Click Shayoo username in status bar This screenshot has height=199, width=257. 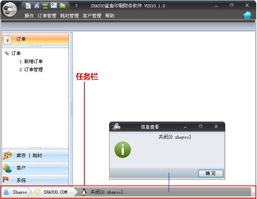click(20, 192)
